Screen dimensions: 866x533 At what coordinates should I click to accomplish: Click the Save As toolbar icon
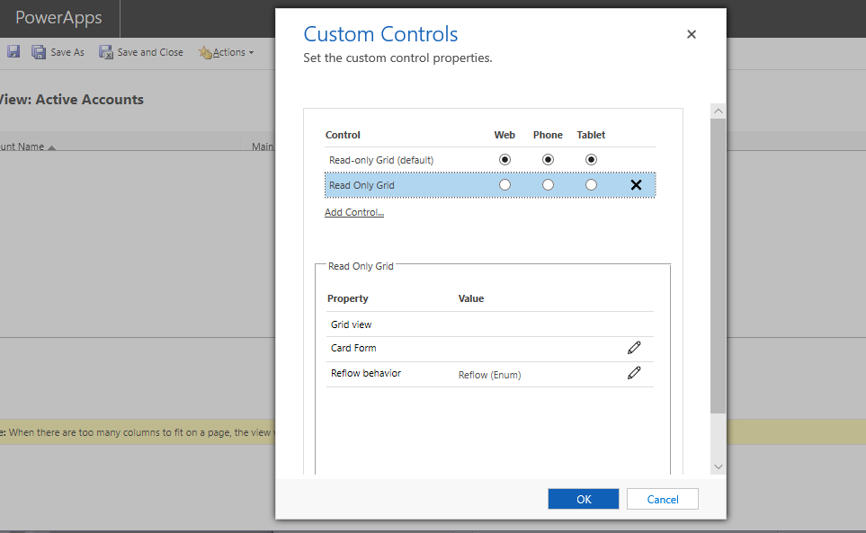tap(39, 52)
